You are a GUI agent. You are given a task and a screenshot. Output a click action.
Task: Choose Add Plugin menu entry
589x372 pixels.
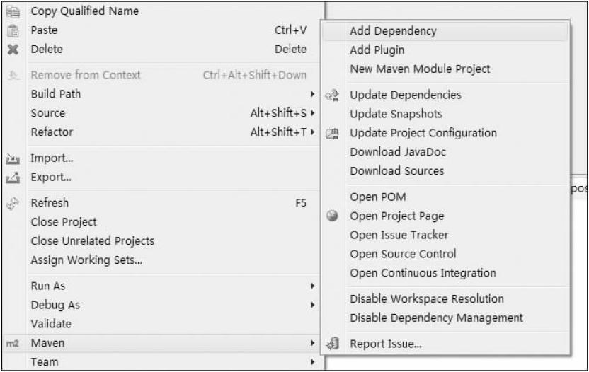click(377, 50)
